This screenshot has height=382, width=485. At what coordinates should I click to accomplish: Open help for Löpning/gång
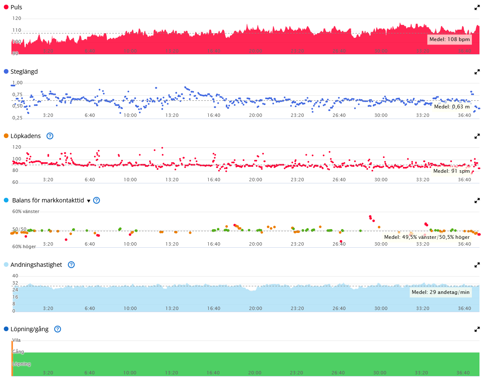point(58,329)
